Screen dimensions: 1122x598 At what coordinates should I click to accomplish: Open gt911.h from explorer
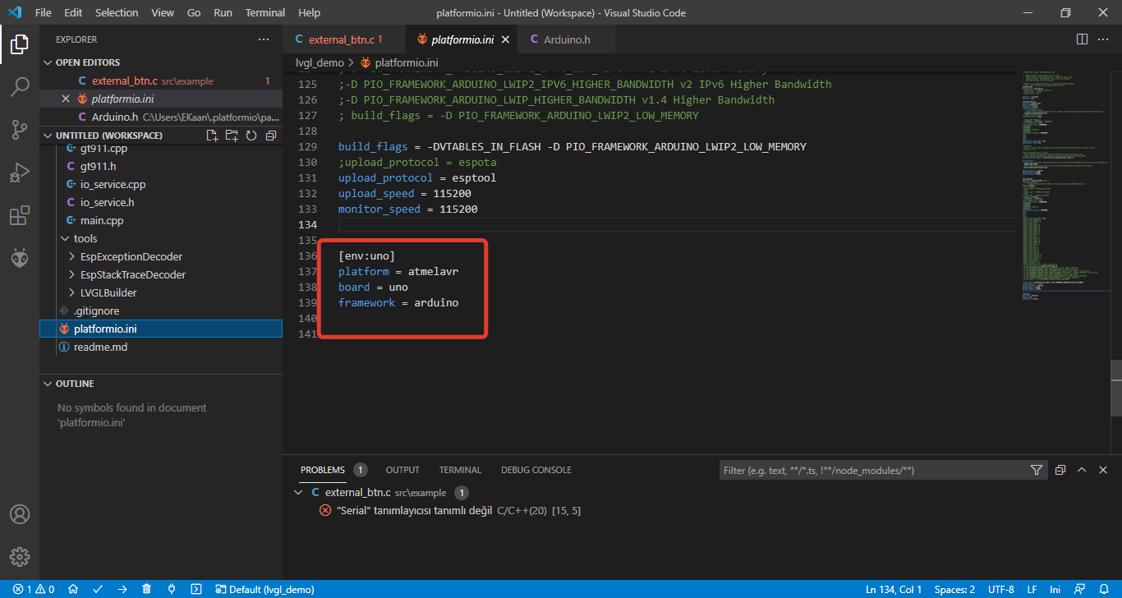[x=98, y=166]
